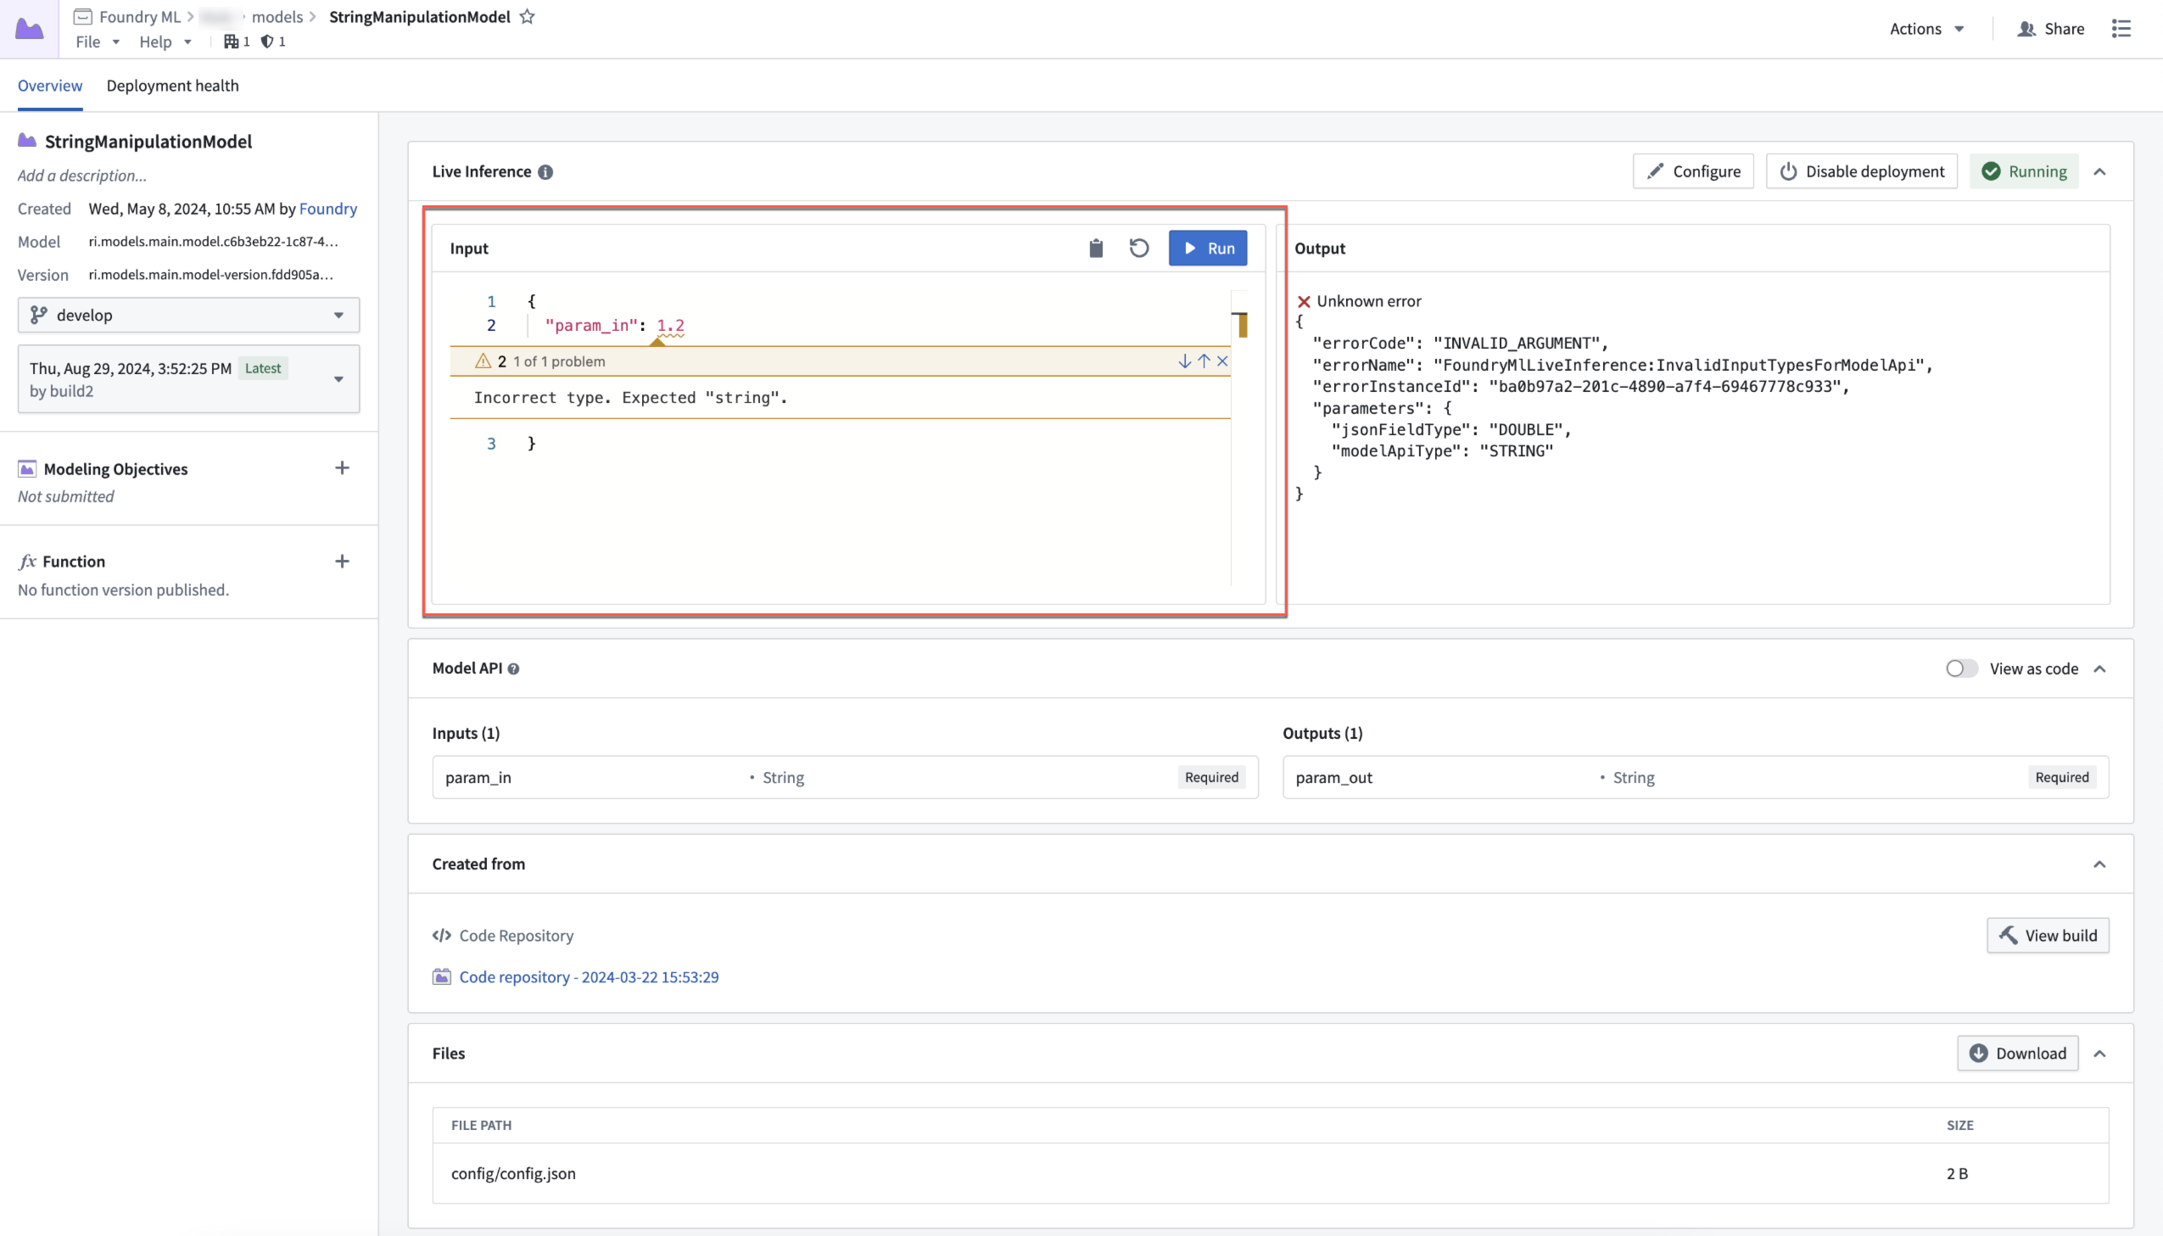
Task: Click the View build button
Action: (2048, 936)
